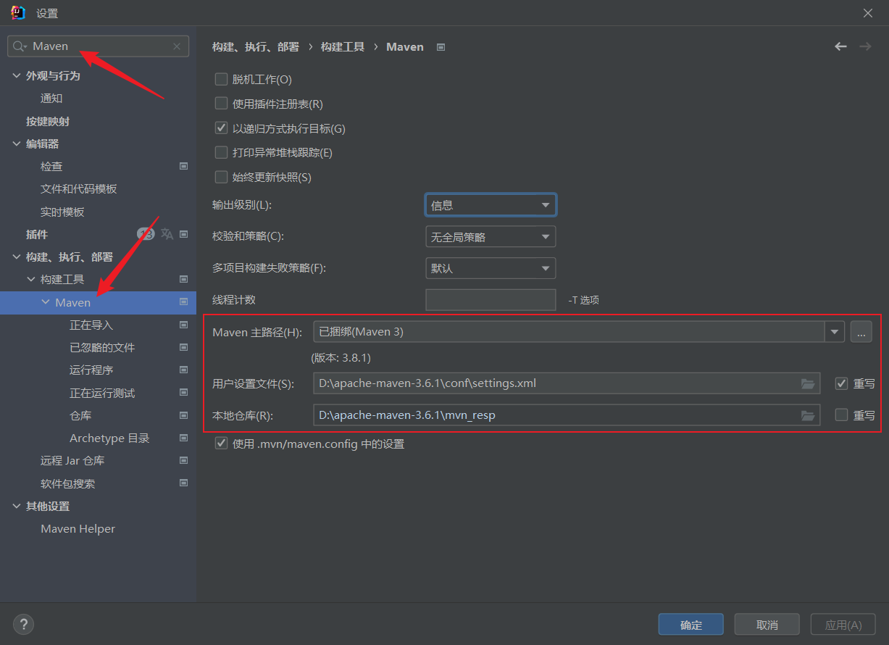Collapse the 外观与行为 tree section
Viewport: 889px width, 645px height.
pyautogui.click(x=17, y=75)
